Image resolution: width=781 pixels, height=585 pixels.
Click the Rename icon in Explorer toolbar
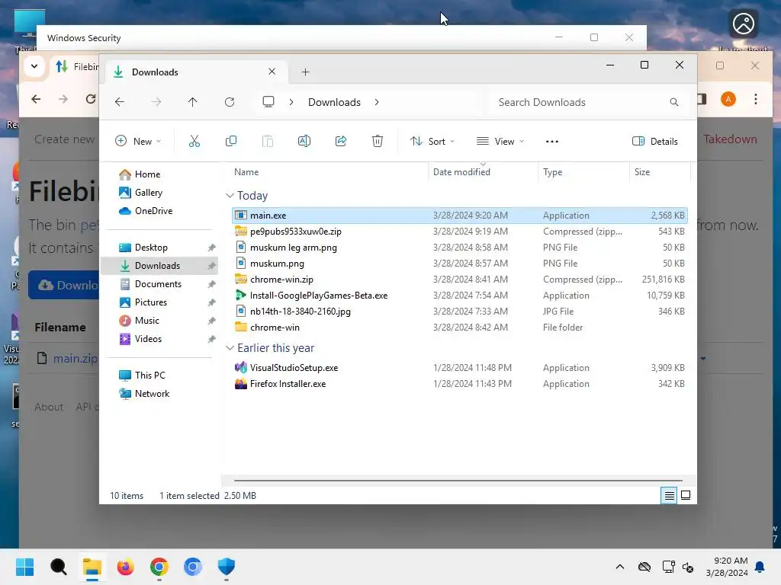coord(304,141)
